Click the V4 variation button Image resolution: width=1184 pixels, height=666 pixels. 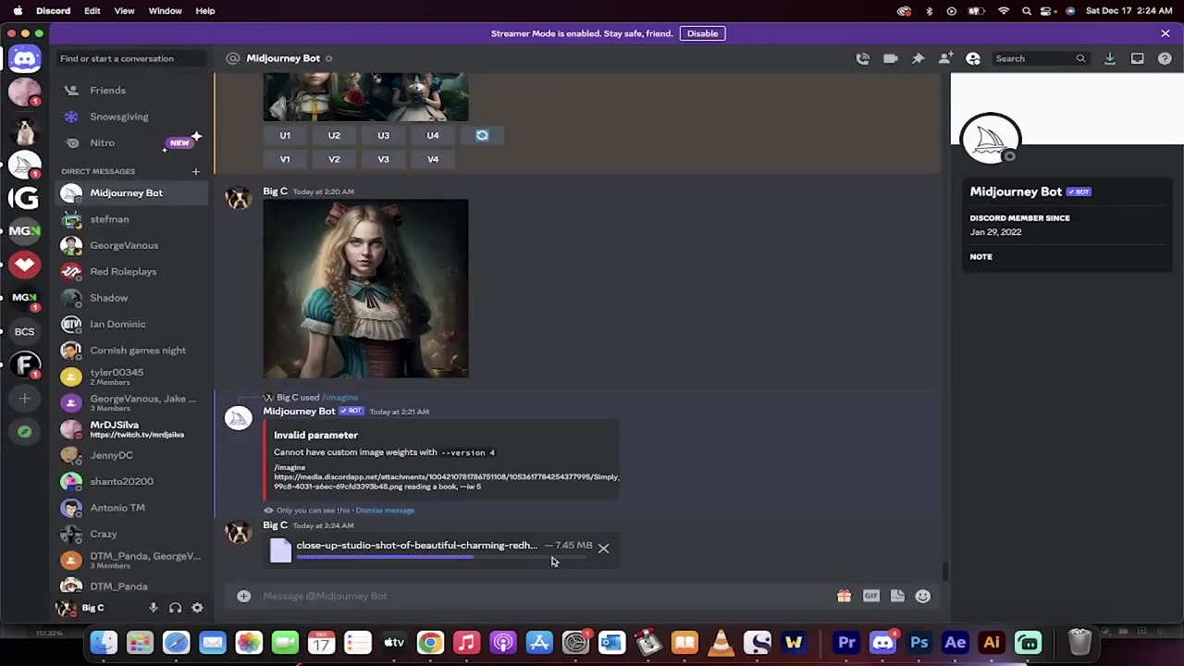[433, 159]
